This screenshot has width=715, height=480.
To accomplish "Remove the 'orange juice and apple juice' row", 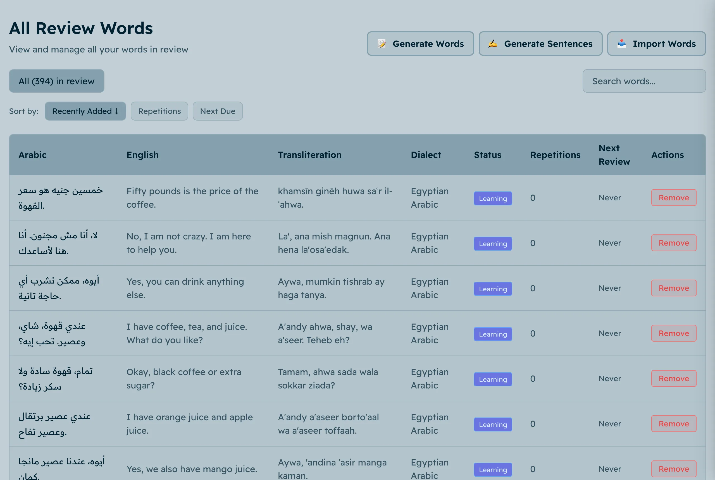I will click(674, 424).
